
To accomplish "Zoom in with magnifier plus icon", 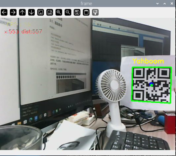I will [59, 12].
